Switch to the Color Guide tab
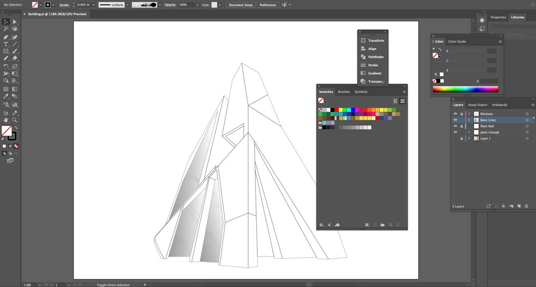The image size is (536, 287). (457, 42)
